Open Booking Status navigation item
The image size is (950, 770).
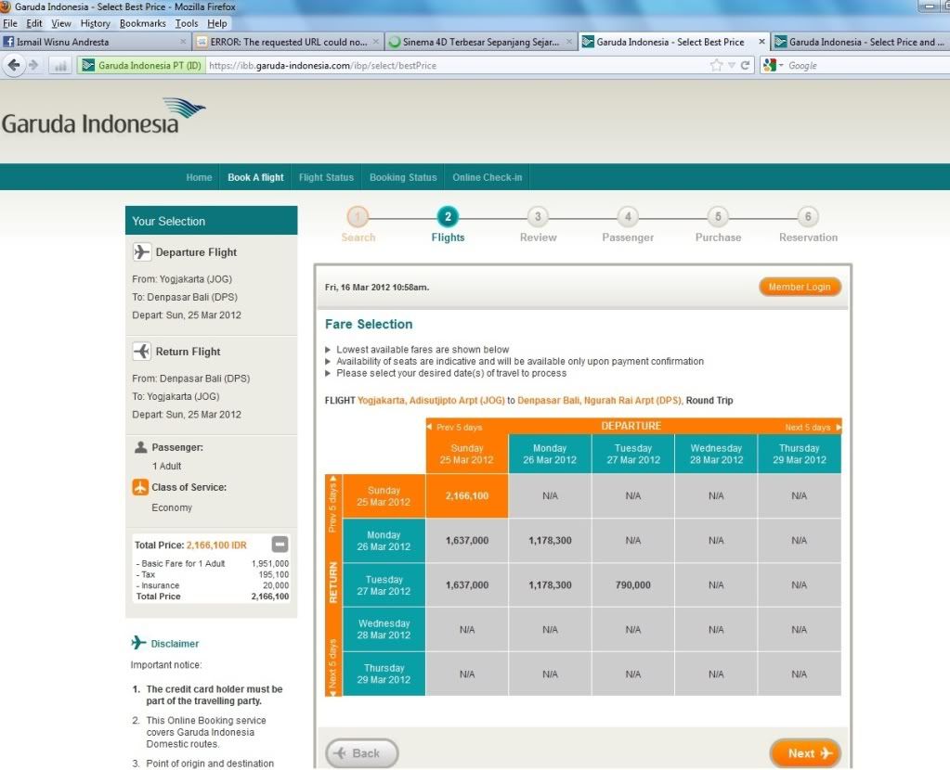coord(403,177)
